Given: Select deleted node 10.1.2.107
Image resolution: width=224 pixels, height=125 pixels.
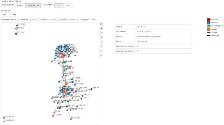Looking at the screenshot, I should point(16,34).
